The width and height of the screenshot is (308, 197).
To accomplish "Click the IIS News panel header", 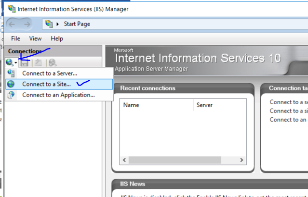I will pos(210,184).
